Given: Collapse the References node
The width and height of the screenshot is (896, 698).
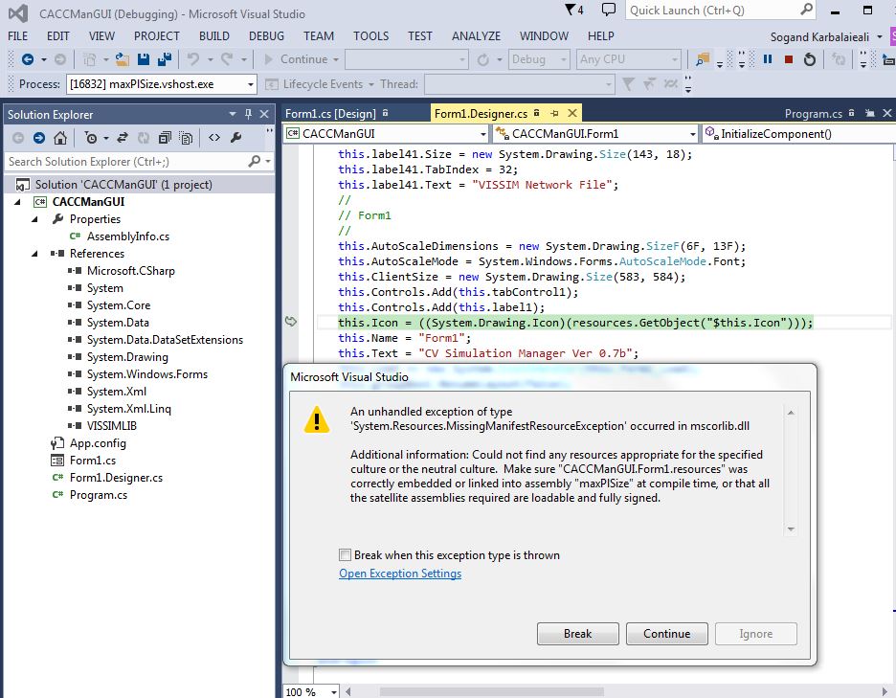Looking at the screenshot, I should coord(34,253).
